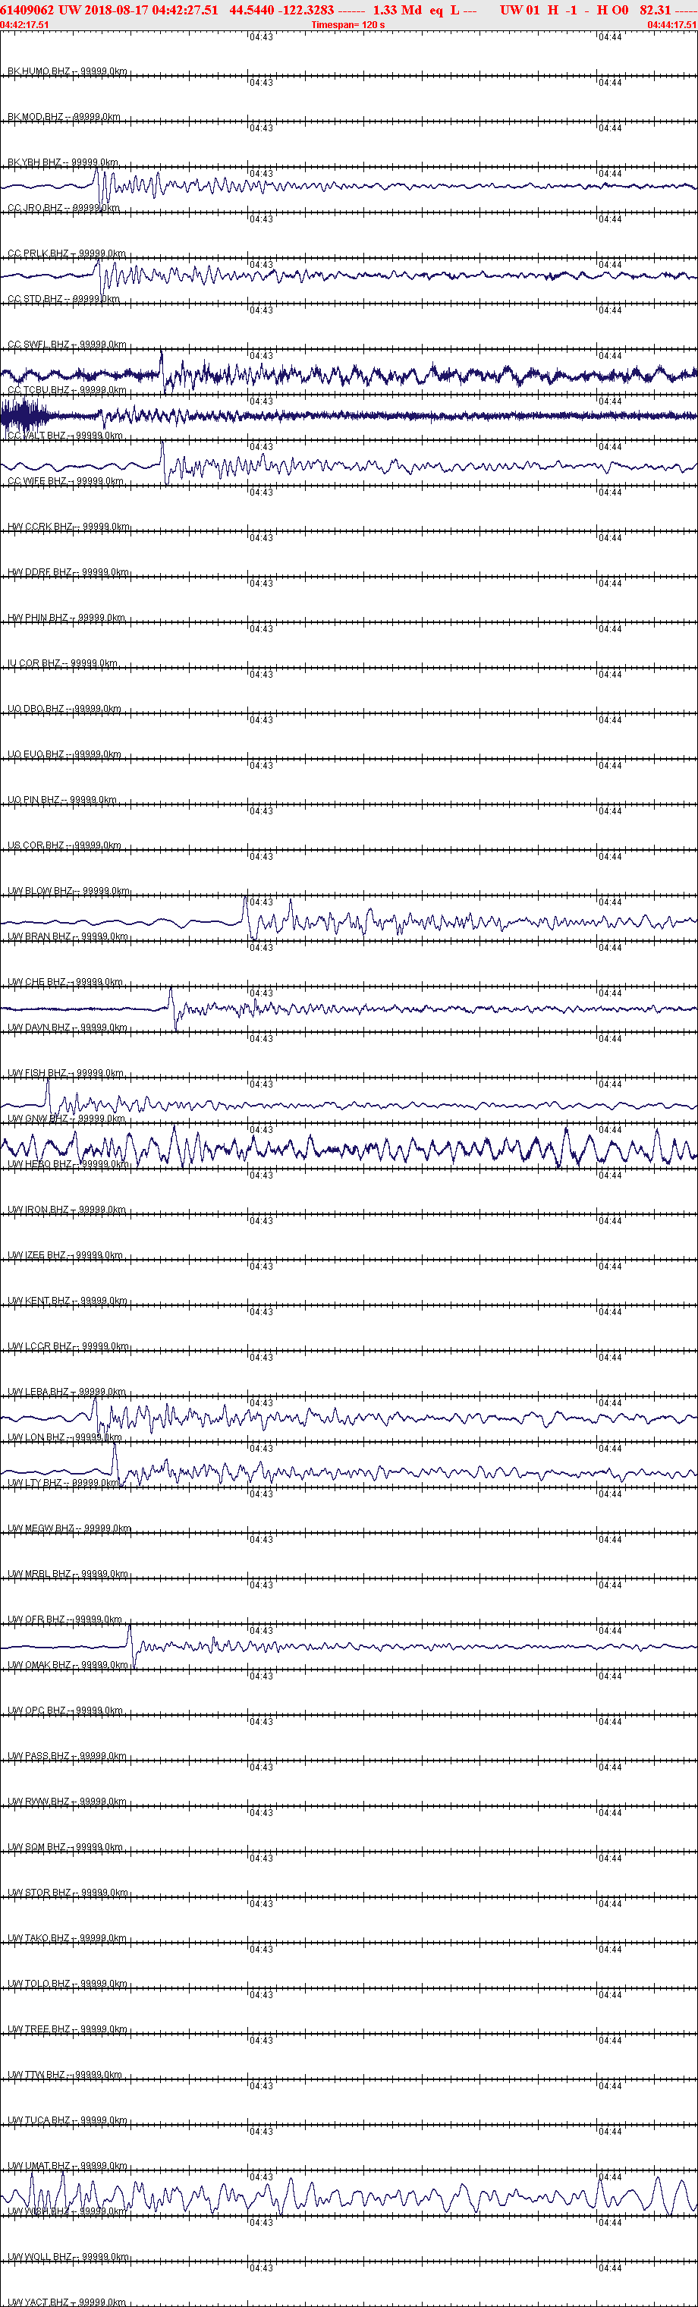The width and height of the screenshot is (698, 2307).
Task: Select the CC TCBU BHZ station label
Action: pyautogui.click(x=67, y=389)
